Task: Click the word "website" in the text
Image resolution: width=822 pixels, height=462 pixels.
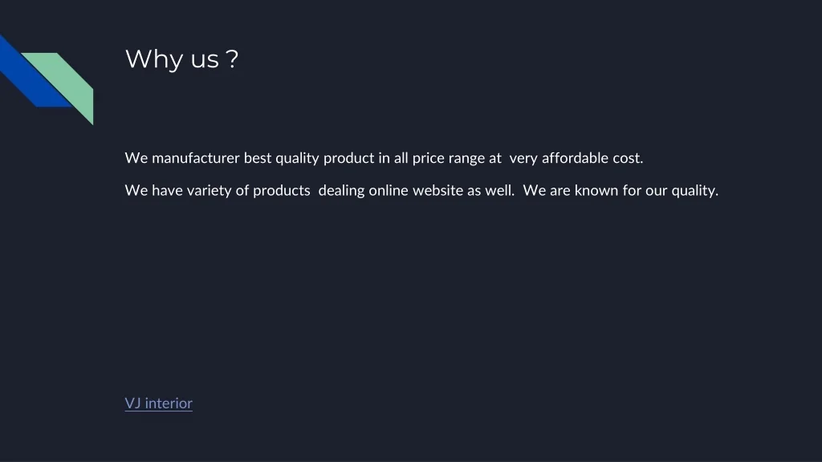Action: [x=438, y=191]
